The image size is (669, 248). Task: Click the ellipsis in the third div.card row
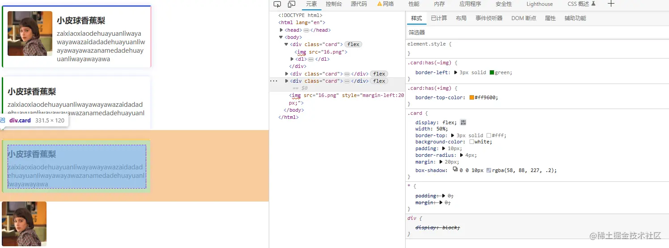coord(347,81)
